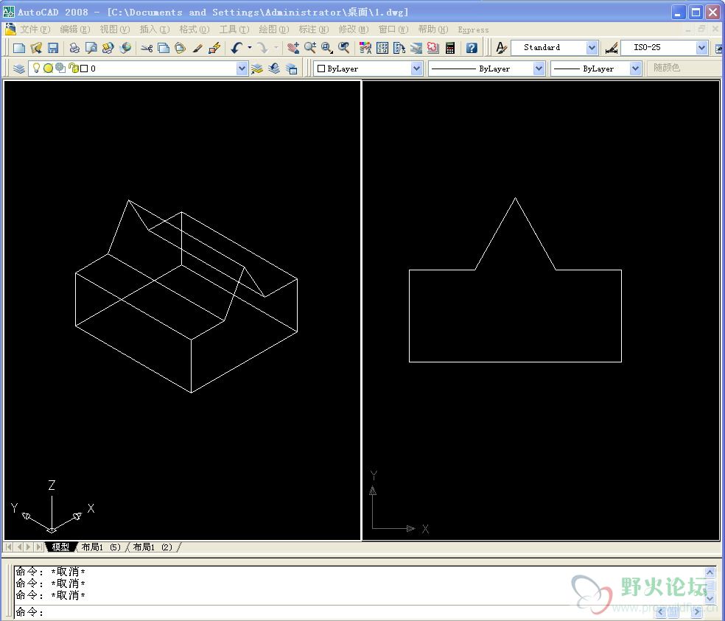Open Dimension Style manager icon
This screenshot has height=621, width=725.
click(612, 48)
